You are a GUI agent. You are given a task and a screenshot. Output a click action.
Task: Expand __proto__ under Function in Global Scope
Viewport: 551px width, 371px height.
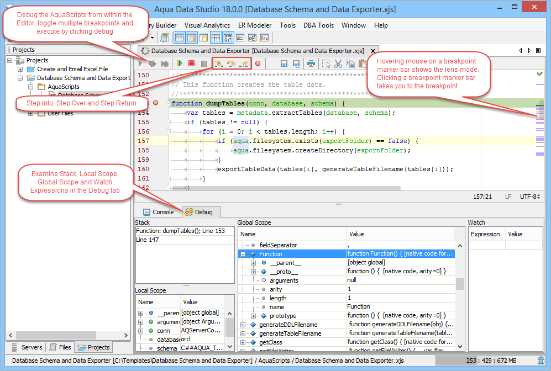click(x=253, y=272)
